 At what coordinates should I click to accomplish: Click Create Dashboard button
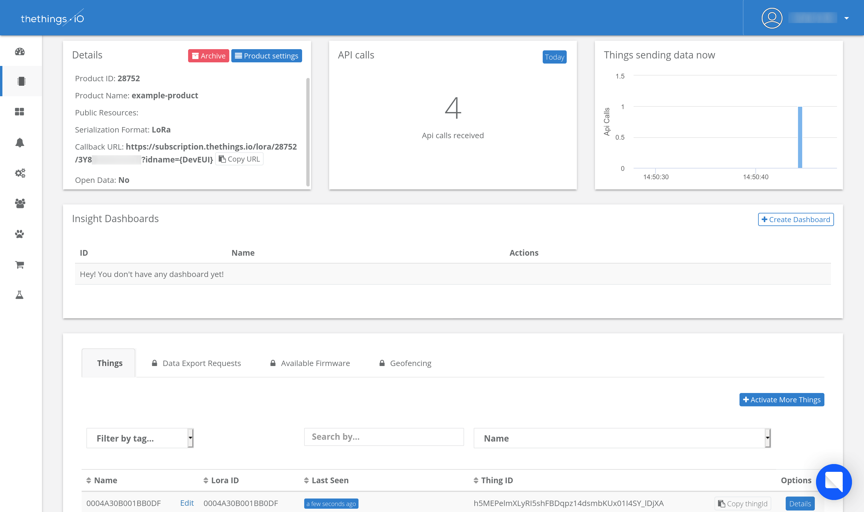[796, 219]
